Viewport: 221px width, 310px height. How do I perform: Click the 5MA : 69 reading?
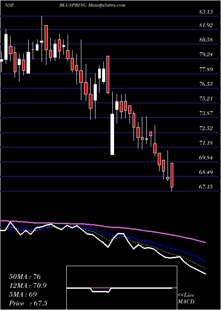coord(23,294)
